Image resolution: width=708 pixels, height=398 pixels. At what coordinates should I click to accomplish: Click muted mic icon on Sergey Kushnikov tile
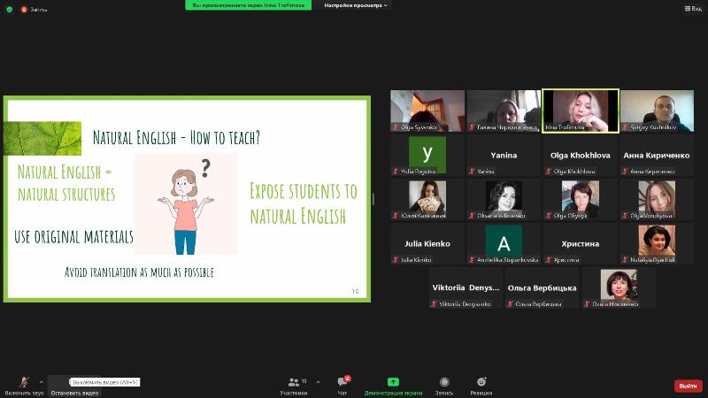[x=625, y=127]
